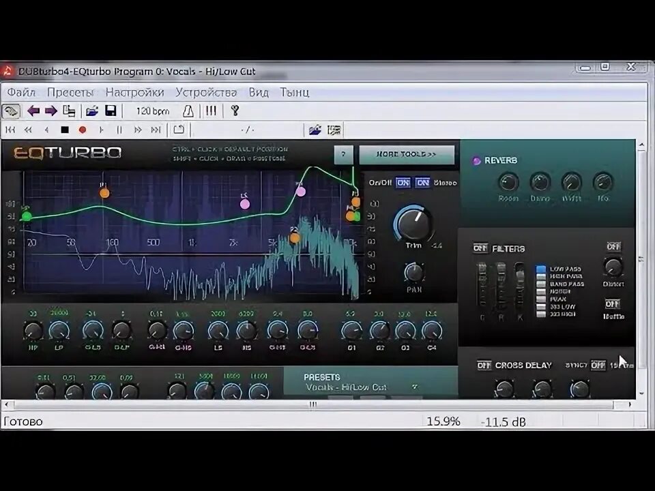Click the open folder icon in top toolbar

click(x=91, y=111)
